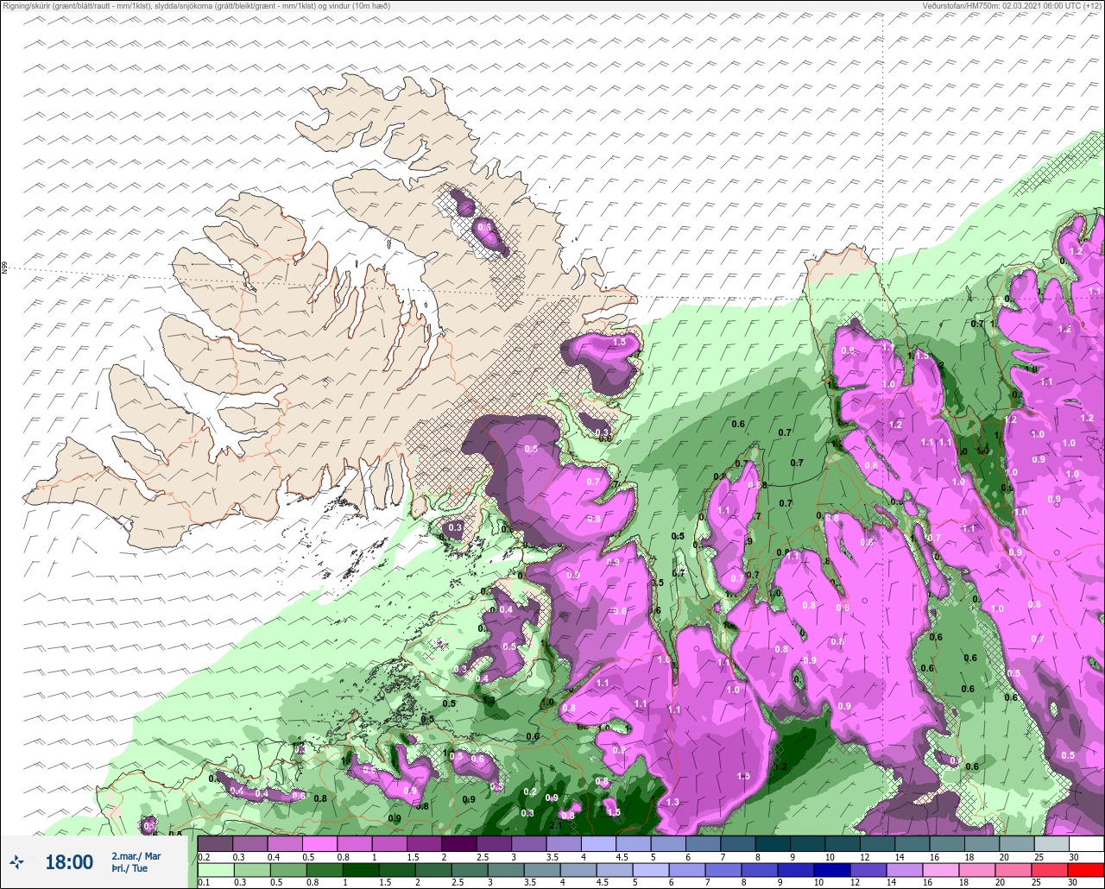Click the 2.1 precipitation value on the map
Screen dimensions: 1105x889
click(557, 825)
